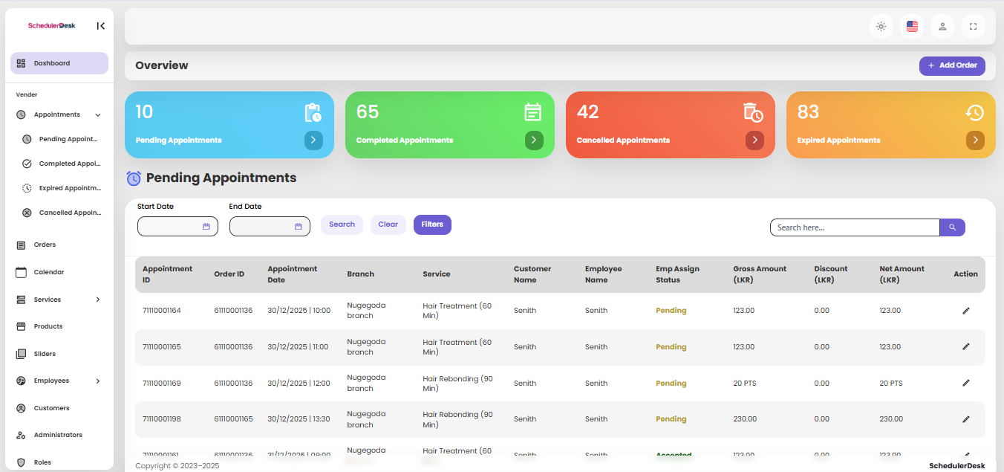Open Expired Appointments card arrow
Image resolution: width=1004 pixels, height=472 pixels.
[x=975, y=140]
